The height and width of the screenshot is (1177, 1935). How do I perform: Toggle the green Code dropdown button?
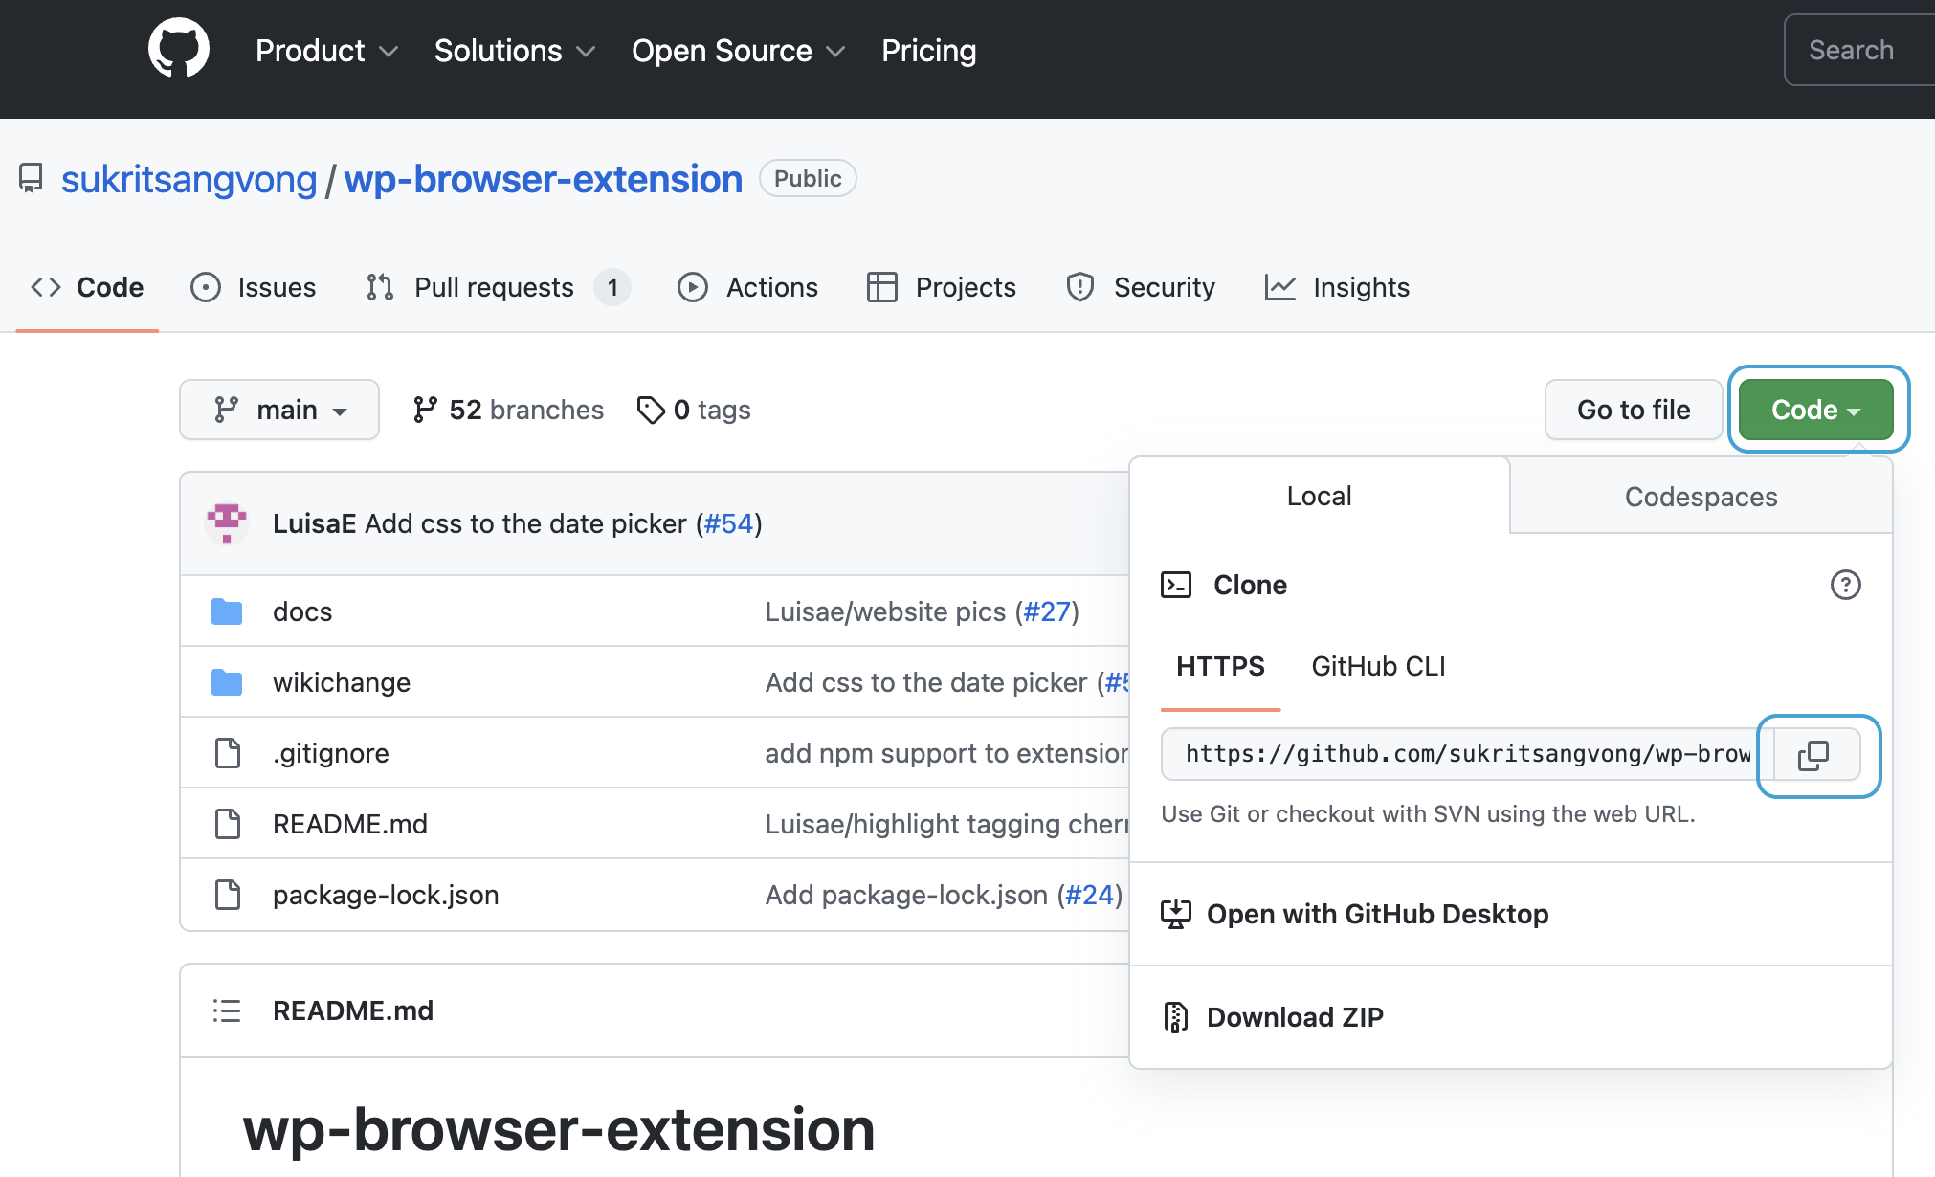tap(1815, 410)
